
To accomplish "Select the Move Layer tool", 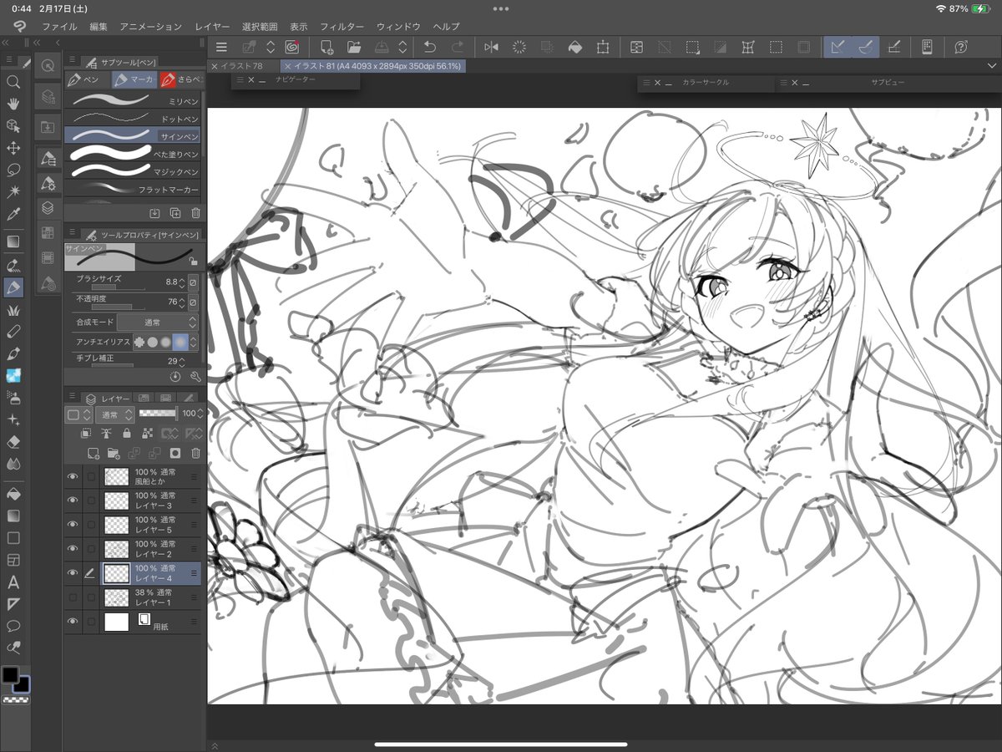I will point(13,148).
